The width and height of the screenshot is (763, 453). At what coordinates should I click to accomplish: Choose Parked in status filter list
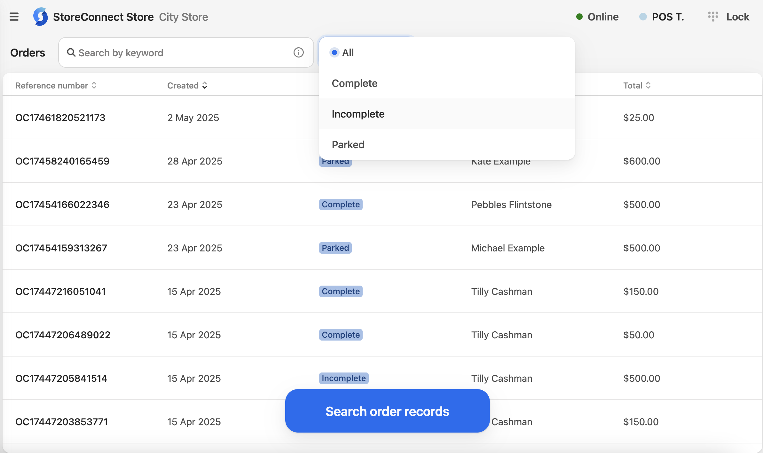(348, 144)
